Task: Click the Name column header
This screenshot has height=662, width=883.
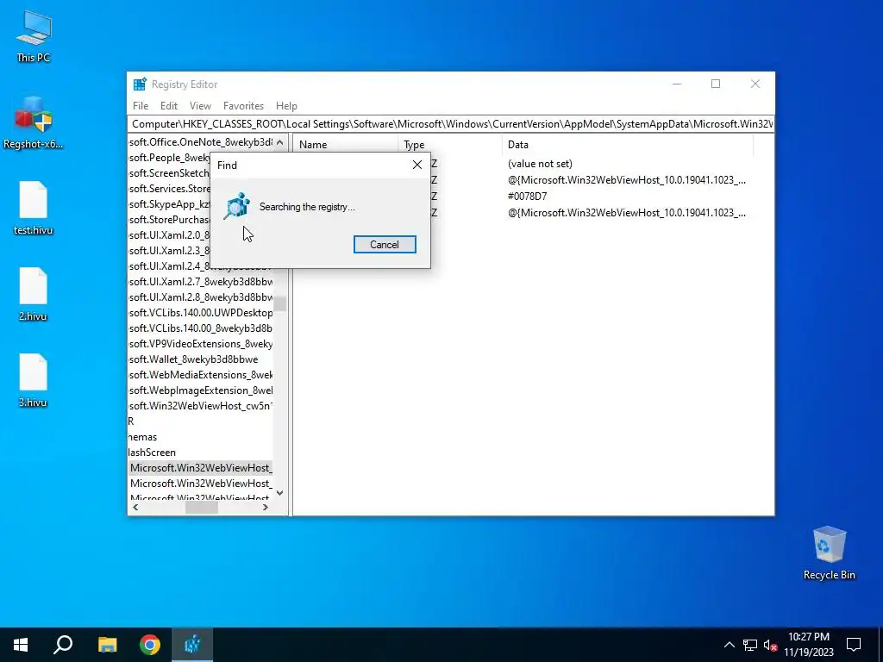Action: [x=345, y=145]
